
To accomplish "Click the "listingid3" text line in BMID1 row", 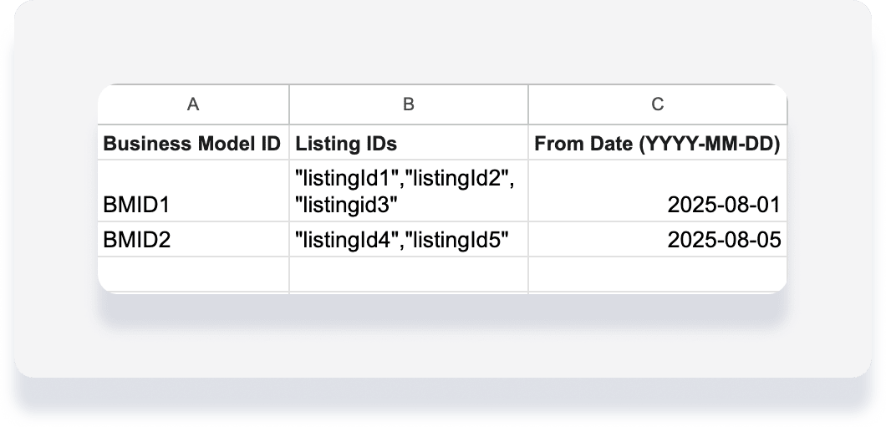I will [346, 205].
